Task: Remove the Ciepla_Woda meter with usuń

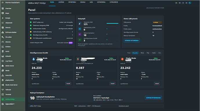Action: [x=157, y=83]
